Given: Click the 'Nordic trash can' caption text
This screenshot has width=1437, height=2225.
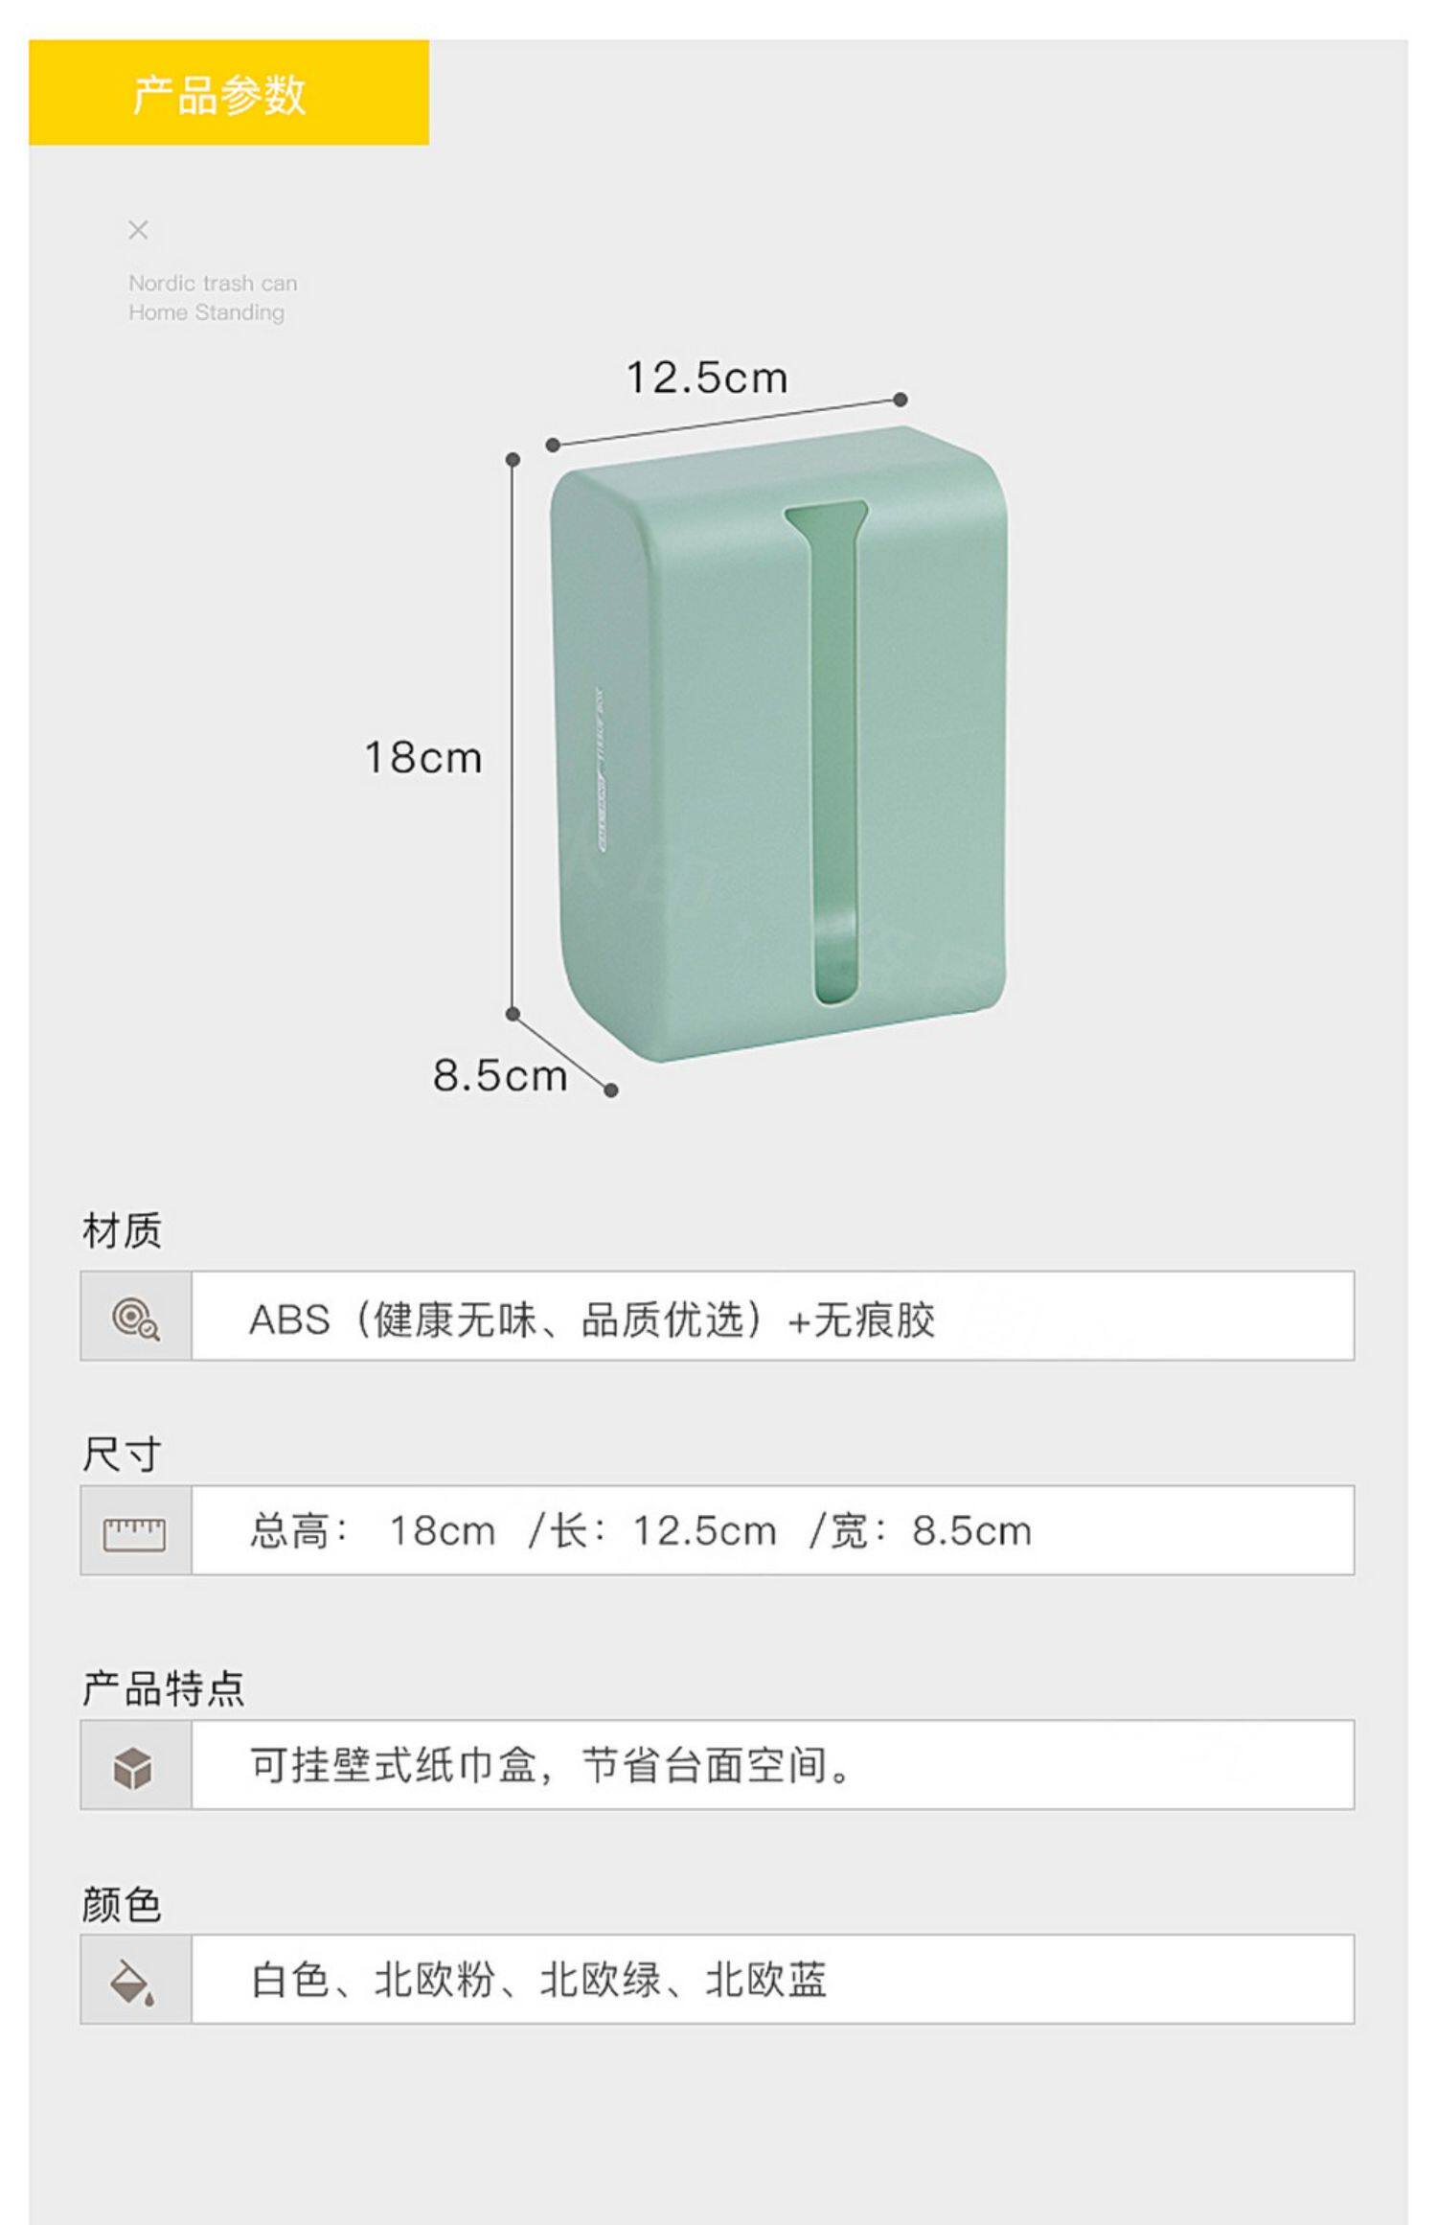Looking at the screenshot, I should (213, 284).
